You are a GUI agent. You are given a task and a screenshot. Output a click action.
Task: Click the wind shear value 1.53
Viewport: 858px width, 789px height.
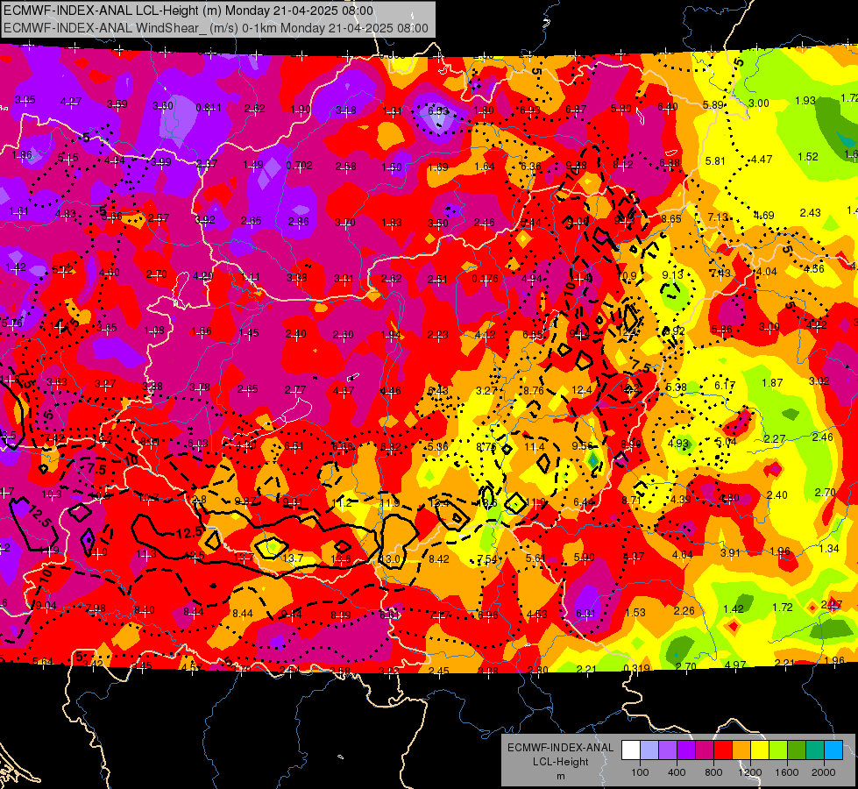pyautogui.click(x=635, y=612)
